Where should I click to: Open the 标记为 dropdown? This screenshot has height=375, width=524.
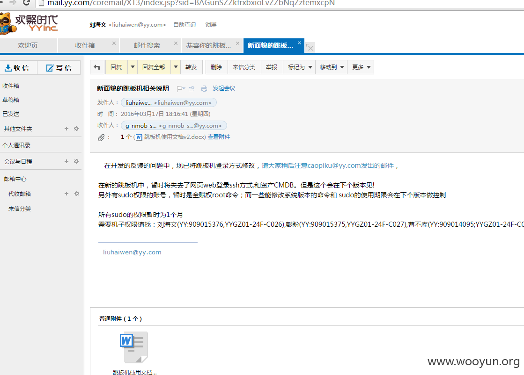pyautogui.click(x=299, y=67)
